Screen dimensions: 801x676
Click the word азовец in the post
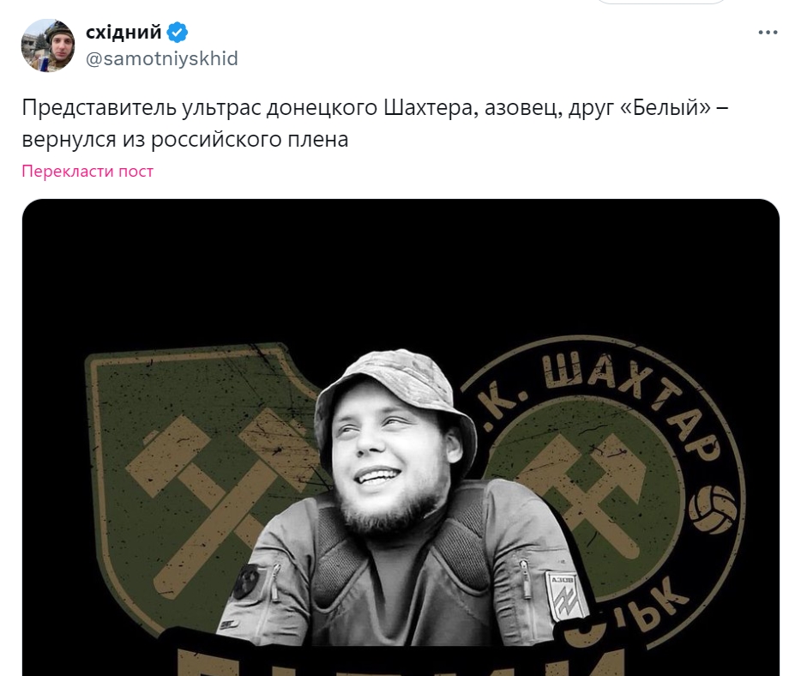click(523, 109)
